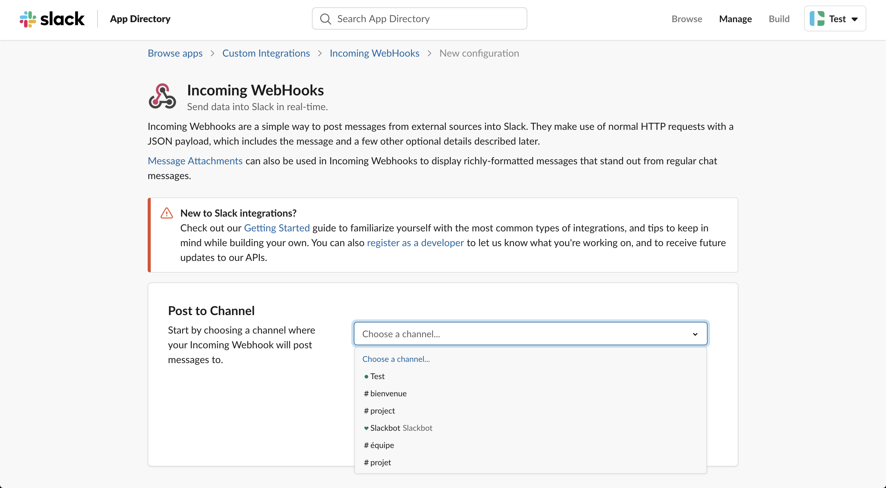Viewport: 886px width, 488px height.
Task: Click register as a developer link
Action: pyautogui.click(x=415, y=243)
